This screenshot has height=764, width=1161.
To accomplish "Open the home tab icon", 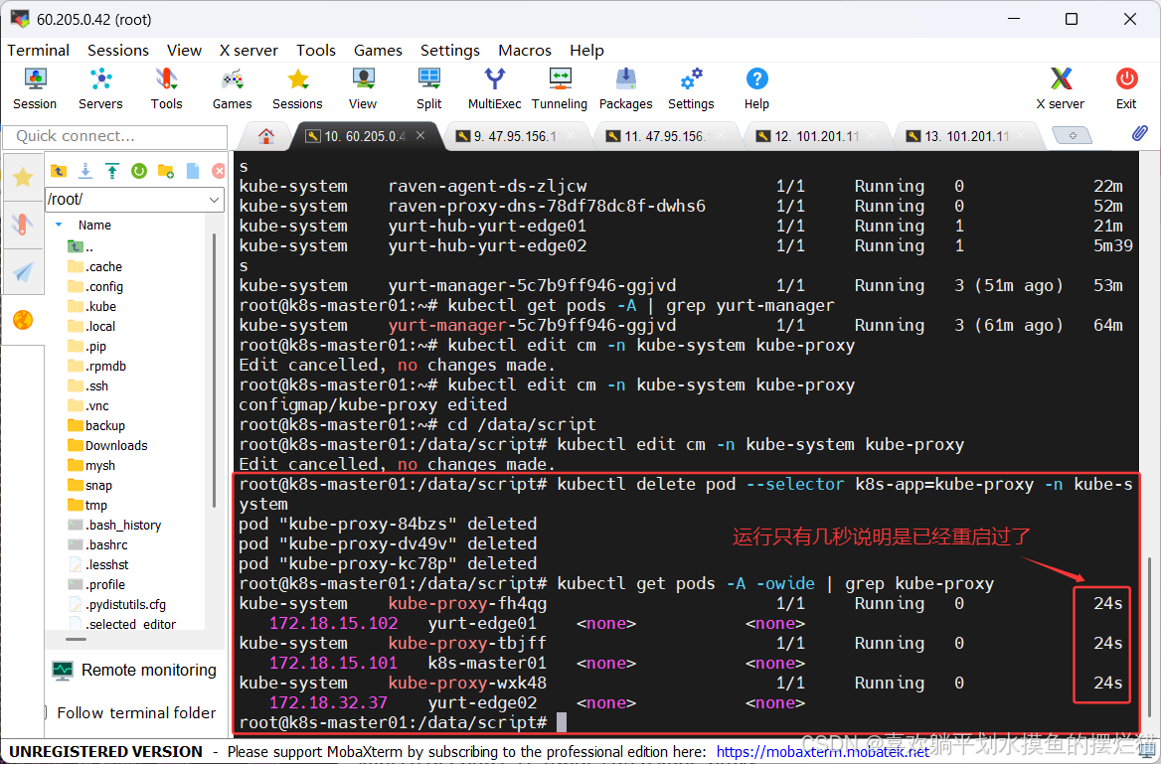I will tap(265, 136).
